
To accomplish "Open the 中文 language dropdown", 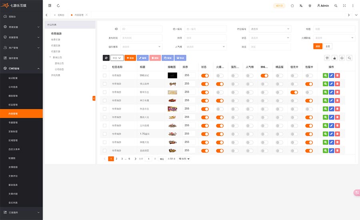I will coord(117,58).
